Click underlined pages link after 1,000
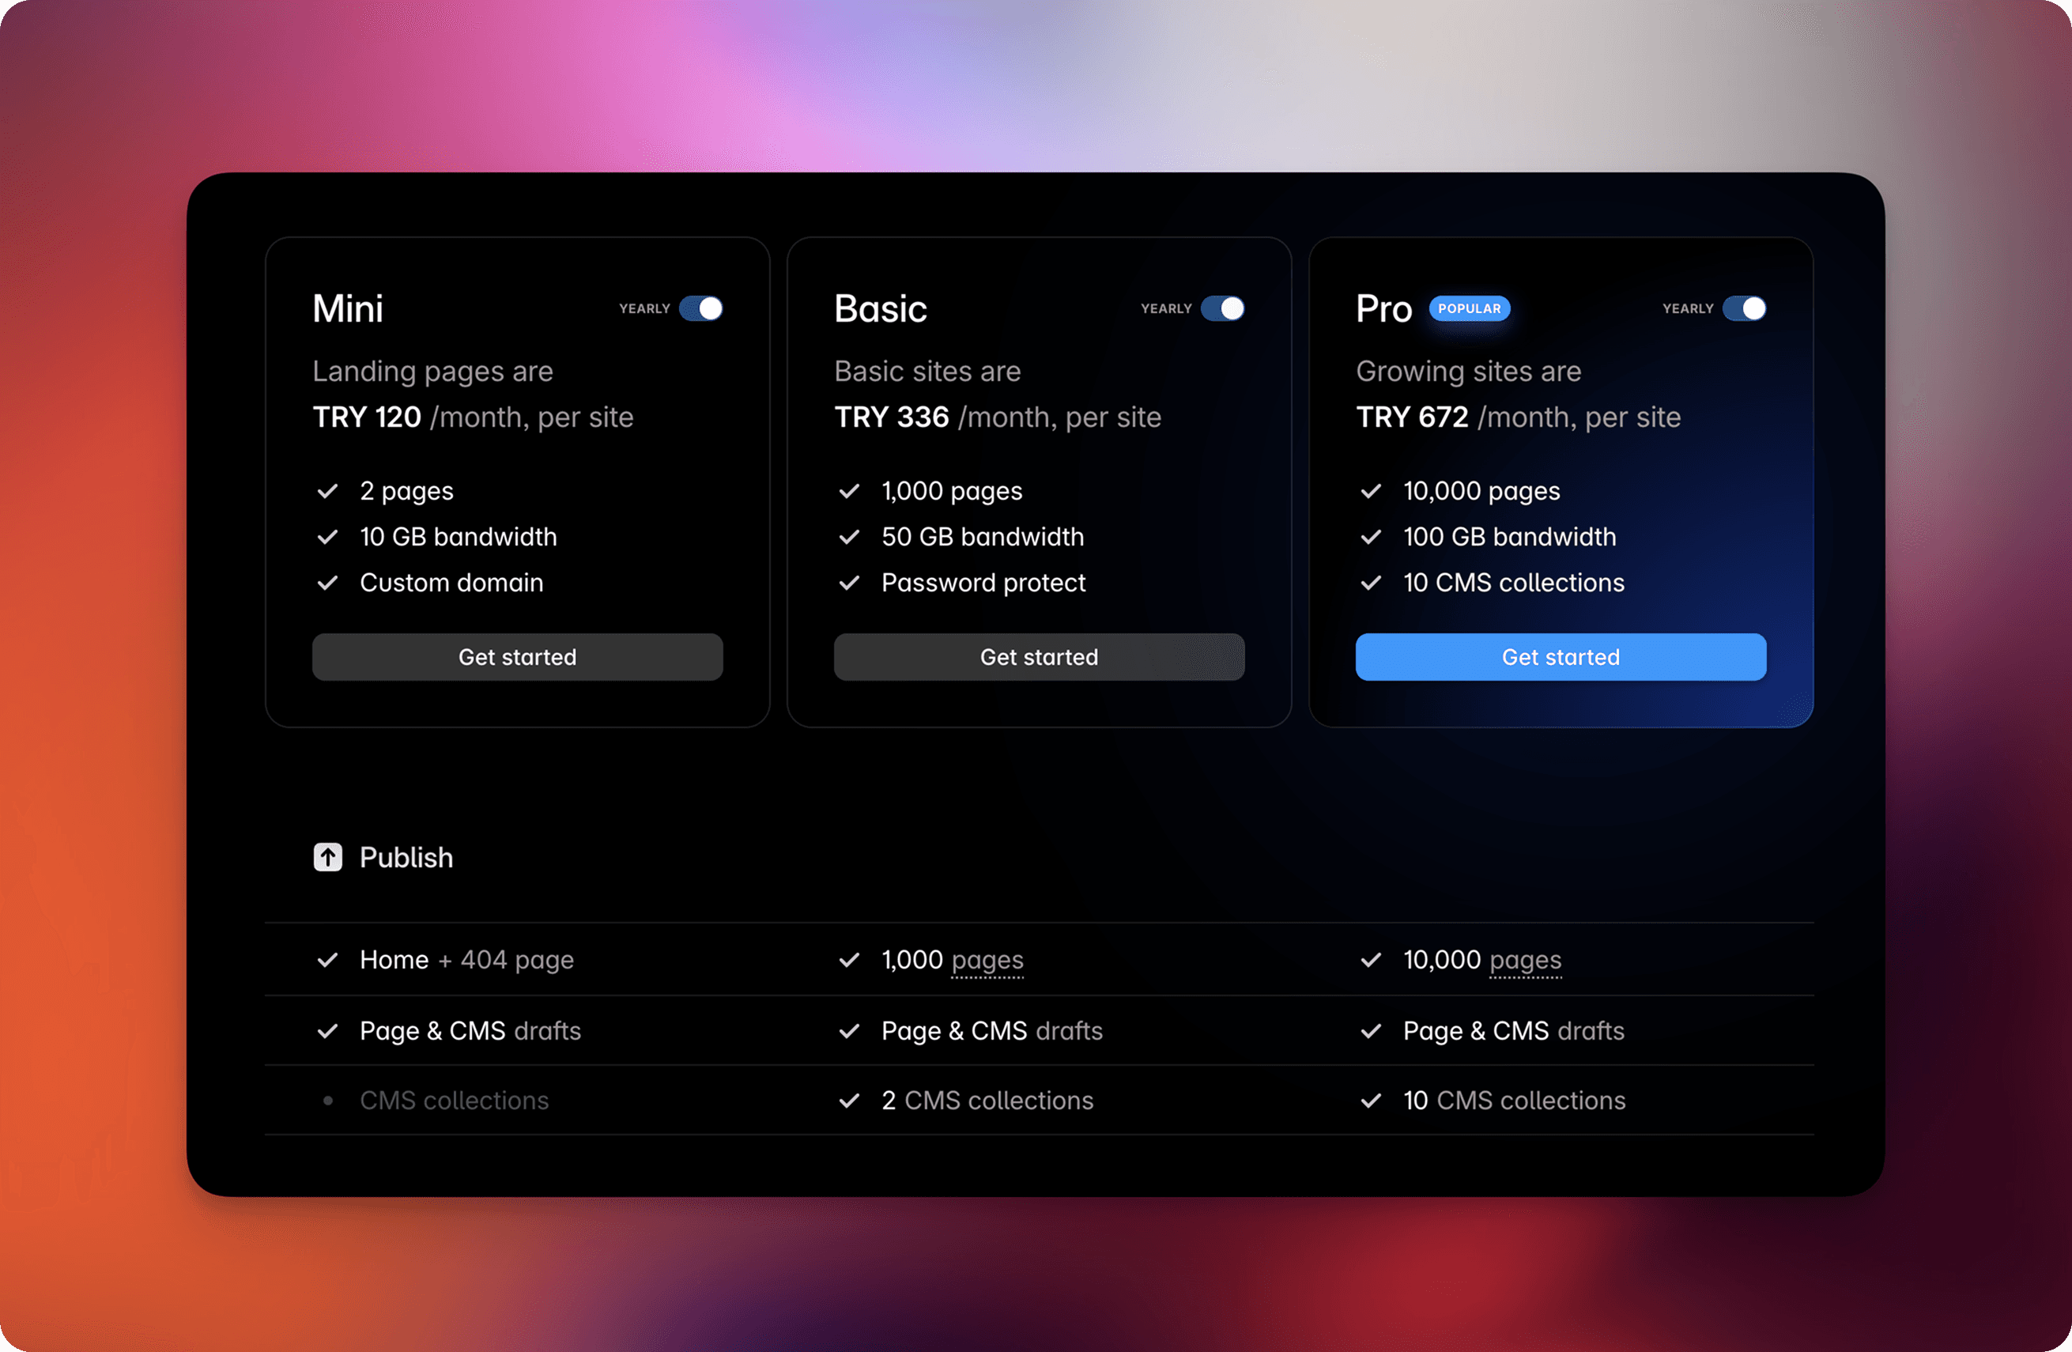The image size is (2072, 1352). [x=987, y=961]
